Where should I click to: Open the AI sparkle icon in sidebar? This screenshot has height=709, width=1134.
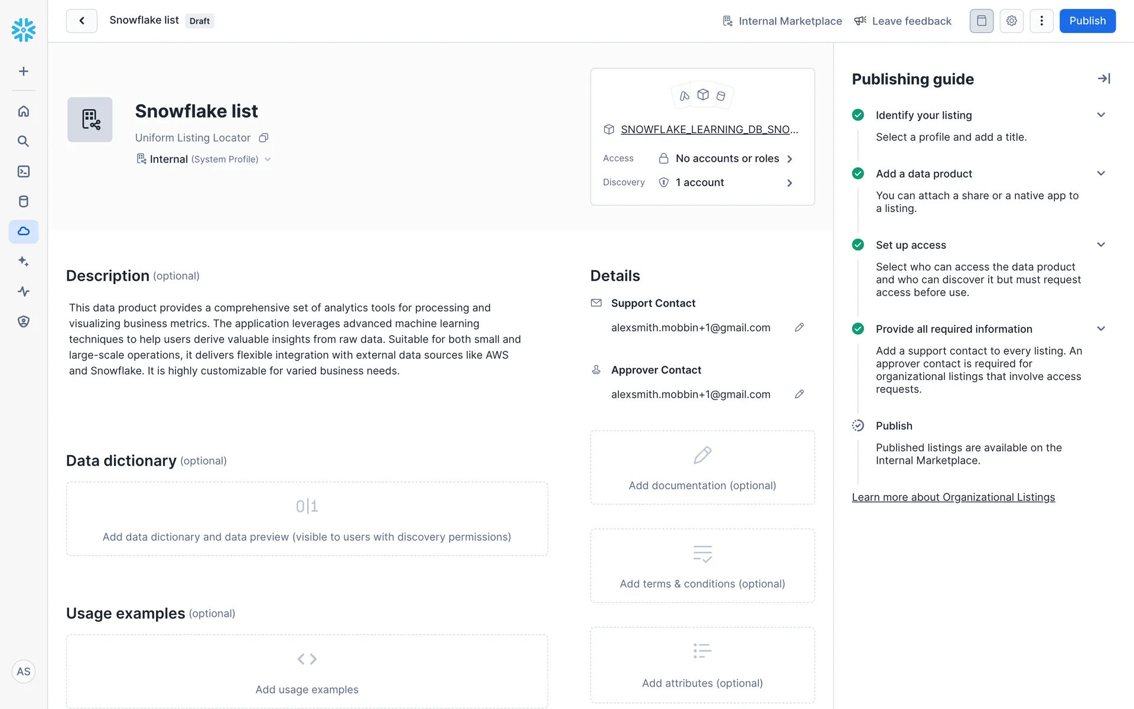pyautogui.click(x=24, y=261)
